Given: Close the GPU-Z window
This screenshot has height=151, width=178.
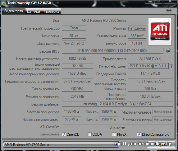Looking at the screenshot, I should [170, 2].
